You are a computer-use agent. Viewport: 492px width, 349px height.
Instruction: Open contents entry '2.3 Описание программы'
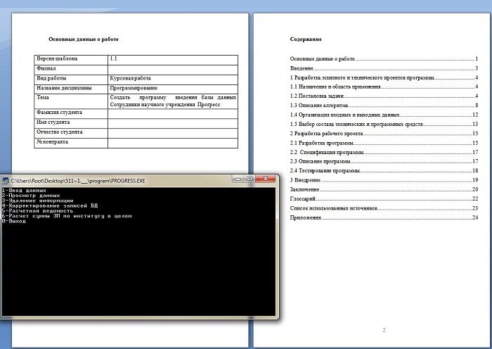tap(384, 161)
